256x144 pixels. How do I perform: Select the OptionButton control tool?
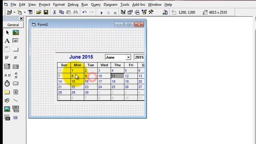tap(16, 58)
